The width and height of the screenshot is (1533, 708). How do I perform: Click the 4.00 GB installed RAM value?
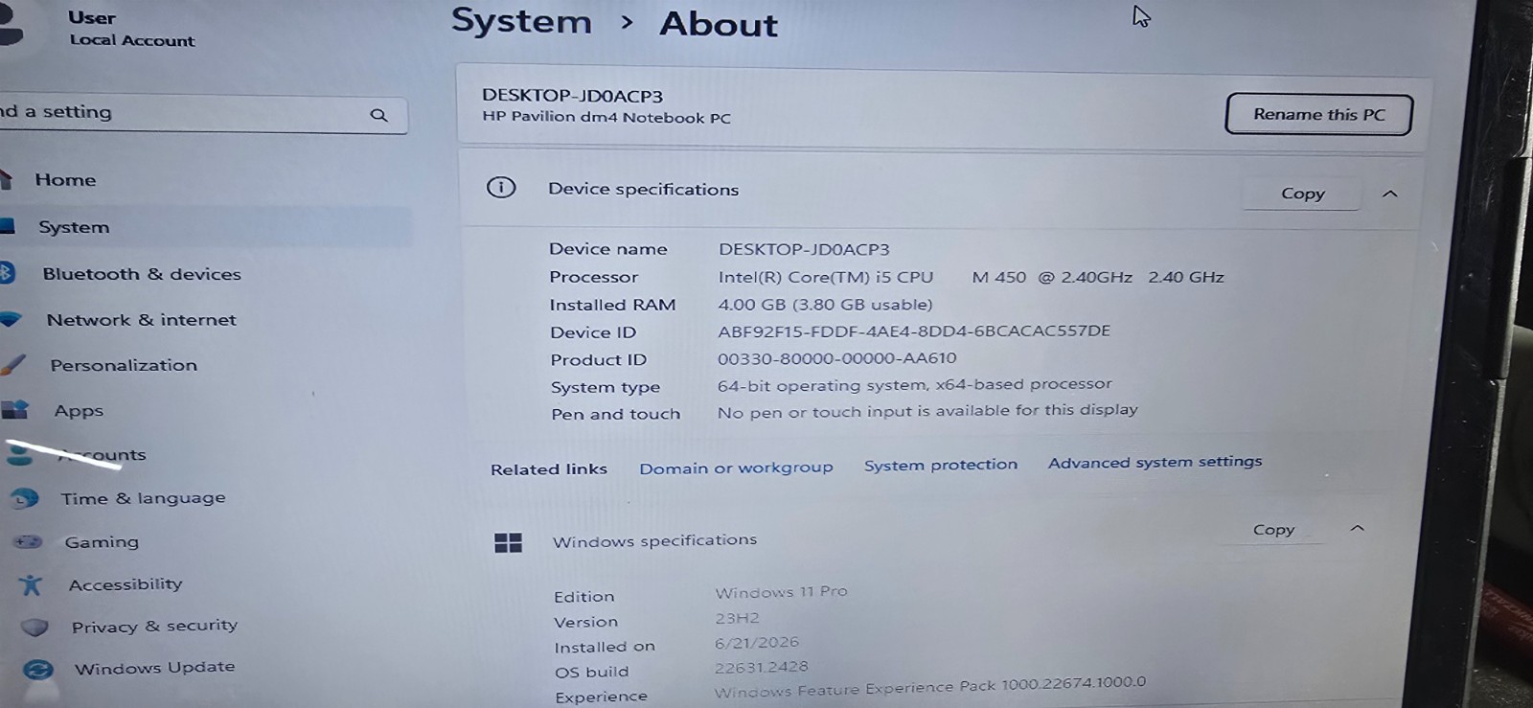[x=825, y=305]
